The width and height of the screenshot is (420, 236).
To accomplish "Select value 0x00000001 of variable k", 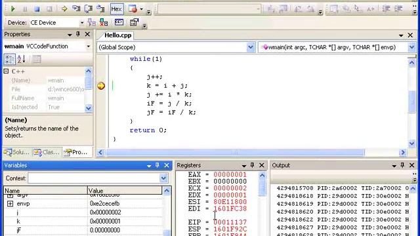I will (x=105, y=222).
